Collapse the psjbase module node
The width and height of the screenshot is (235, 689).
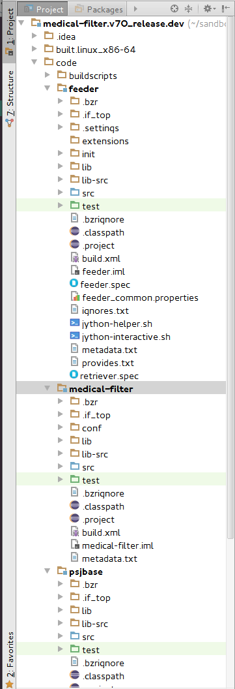tap(48, 572)
